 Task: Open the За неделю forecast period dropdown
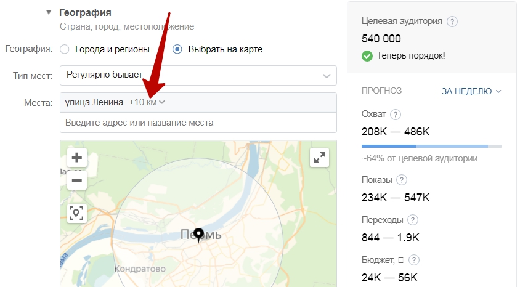[471, 91]
